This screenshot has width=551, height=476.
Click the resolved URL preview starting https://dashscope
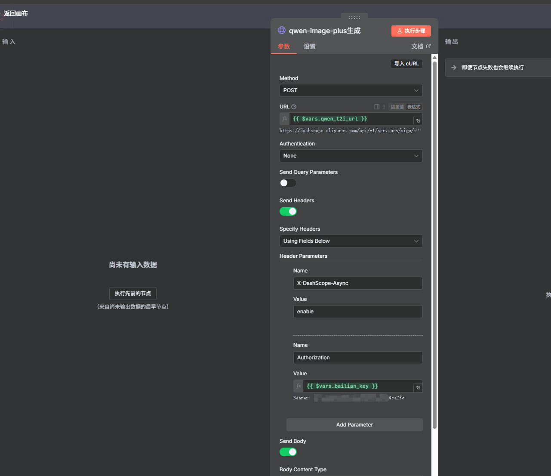point(350,130)
